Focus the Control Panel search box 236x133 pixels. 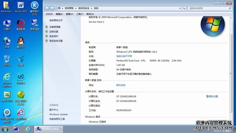click(208, 8)
